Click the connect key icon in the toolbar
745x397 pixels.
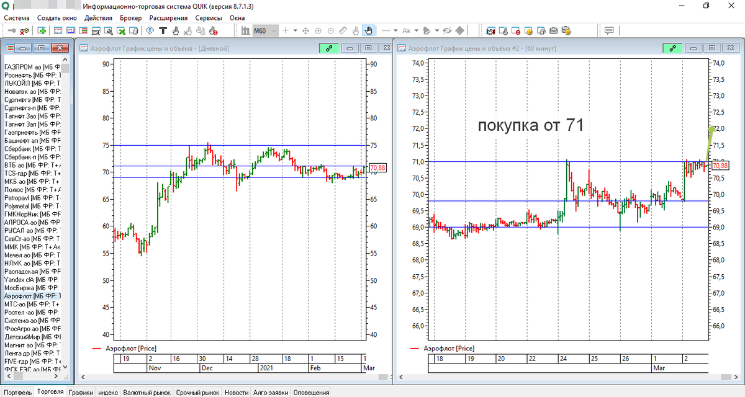[11, 30]
